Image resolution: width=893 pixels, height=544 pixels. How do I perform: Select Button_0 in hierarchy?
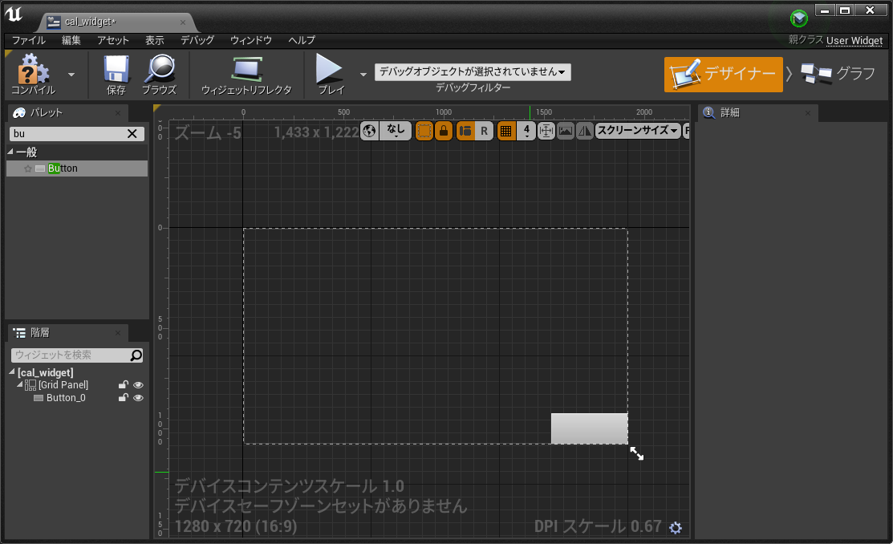coord(66,398)
